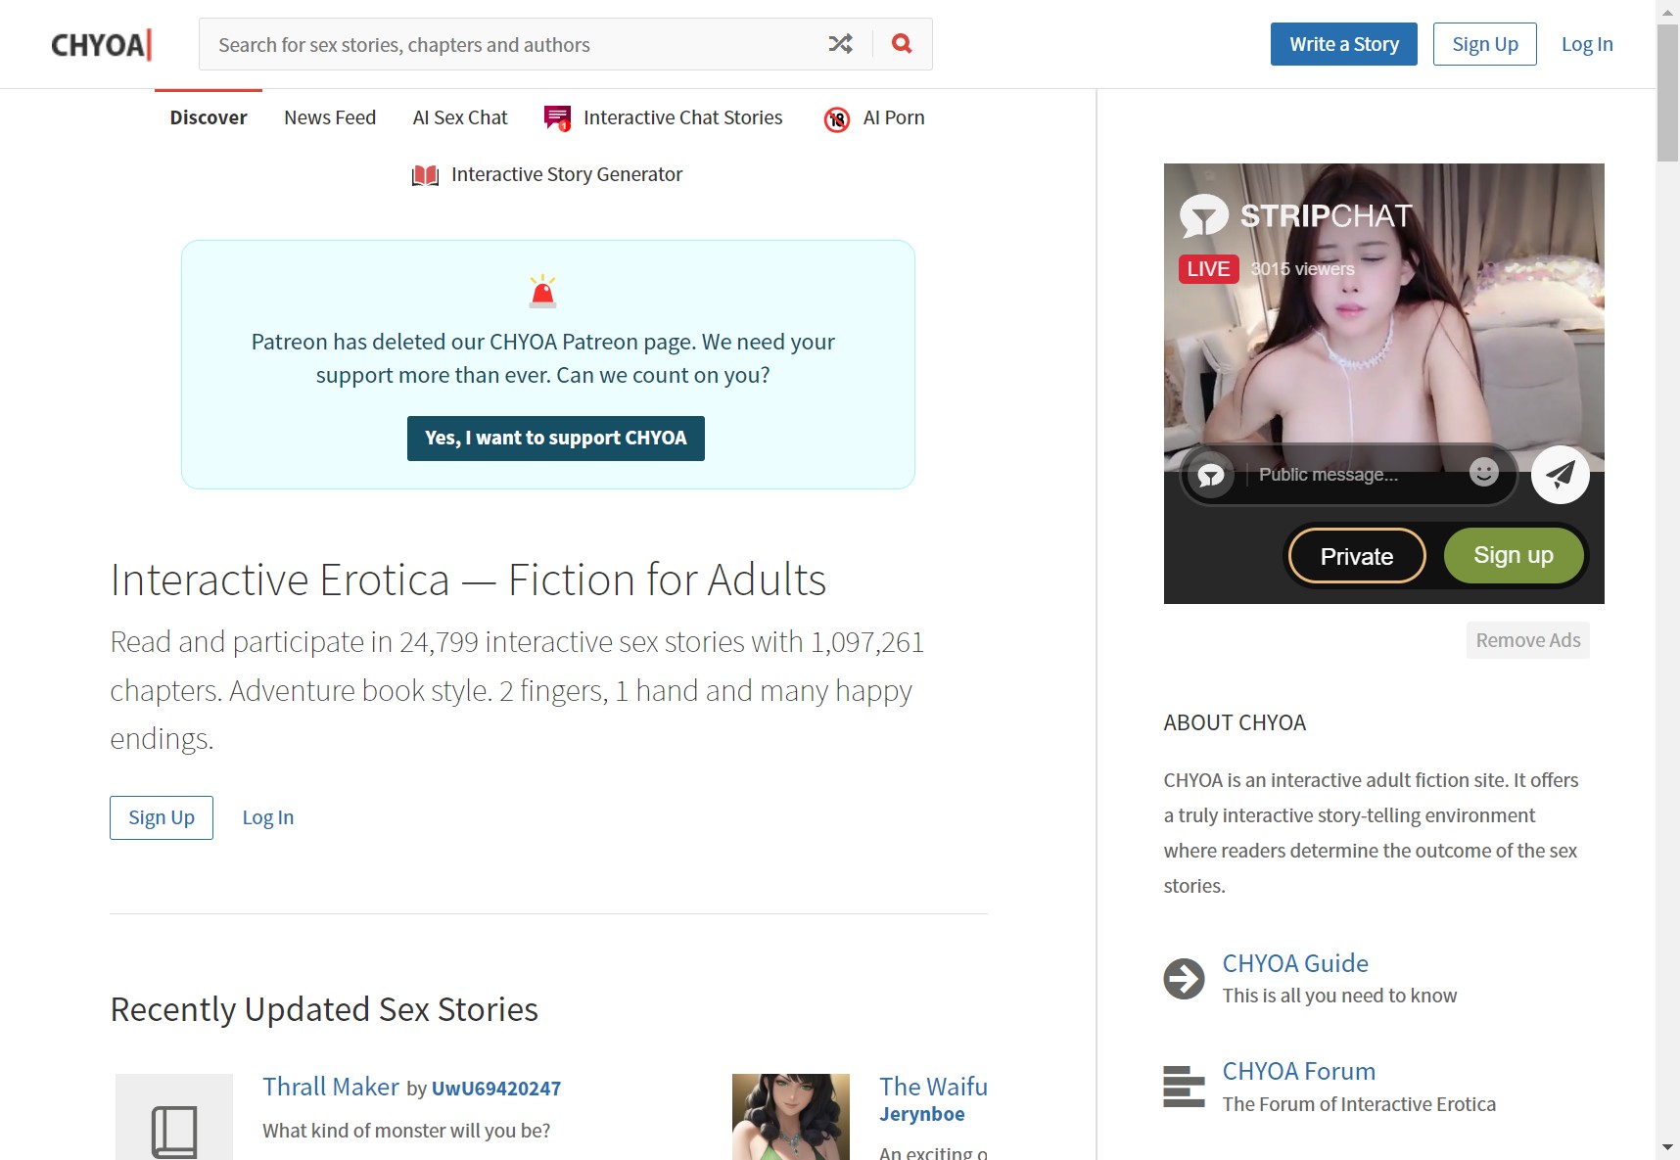Click the Interactive Chat Stories icon
1680x1160 pixels.
click(x=557, y=118)
